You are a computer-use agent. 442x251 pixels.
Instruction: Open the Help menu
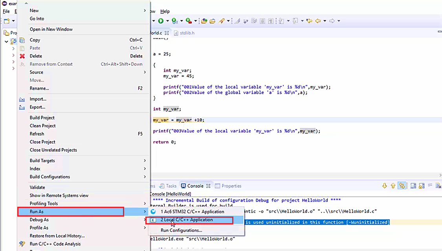tap(165, 11)
